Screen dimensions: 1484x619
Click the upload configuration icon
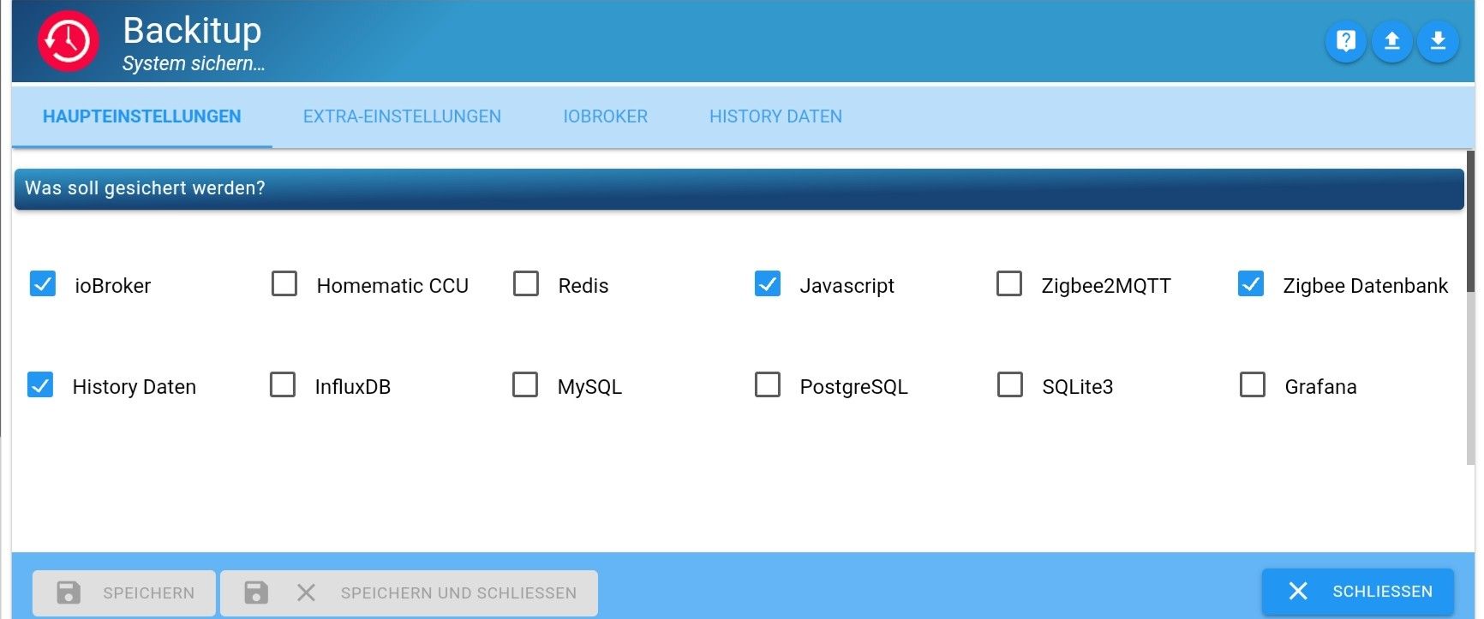pos(1392,41)
